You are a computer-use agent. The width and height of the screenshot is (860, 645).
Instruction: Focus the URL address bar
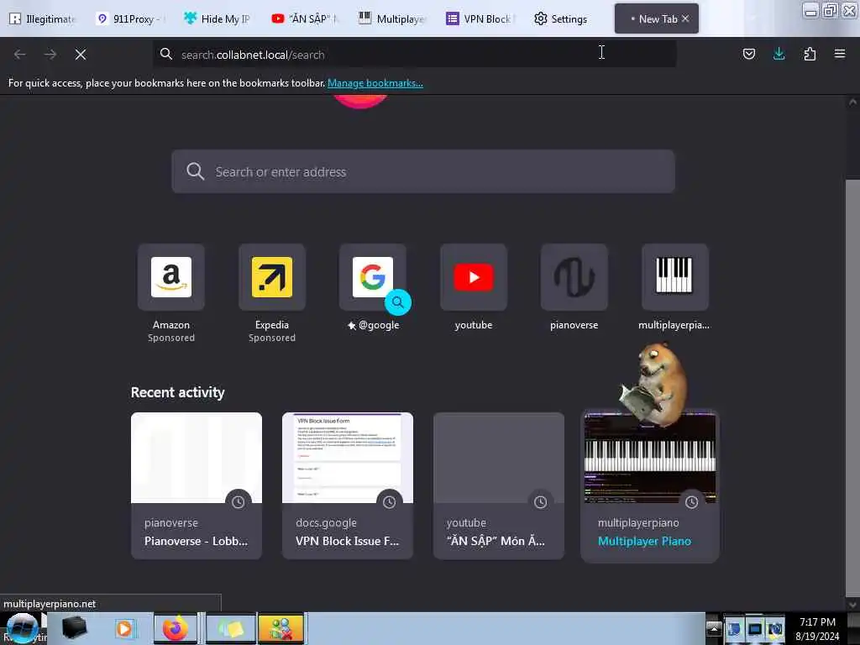pos(415,55)
